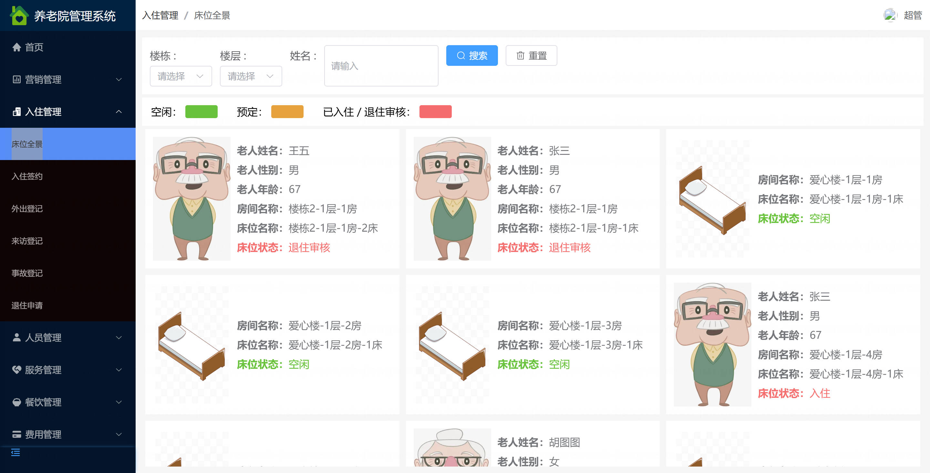Screen dimensions: 930x473
Task: Click the 空闲 status of 爱心楼-1层-3房-1床
Action: 560,364
